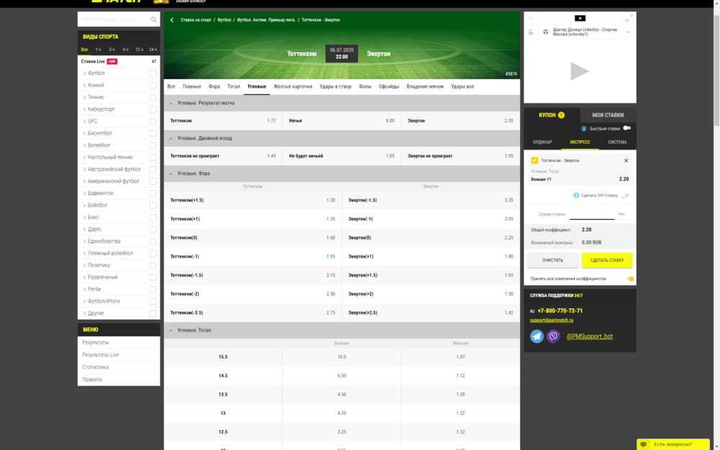Collapse the video panel with the up arrow

click(531, 19)
